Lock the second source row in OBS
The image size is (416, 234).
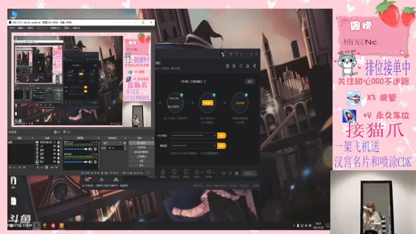[58, 146]
